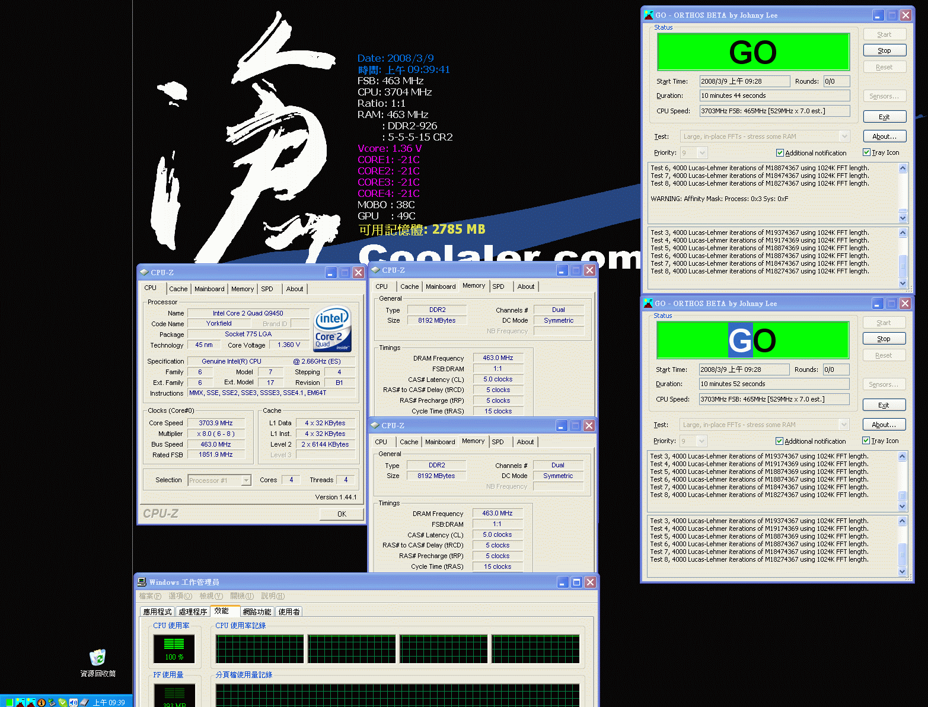The height and width of the screenshot is (707, 928).
Task: Switch to Mainboard tab in main CPU-Z
Action: pyautogui.click(x=209, y=289)
